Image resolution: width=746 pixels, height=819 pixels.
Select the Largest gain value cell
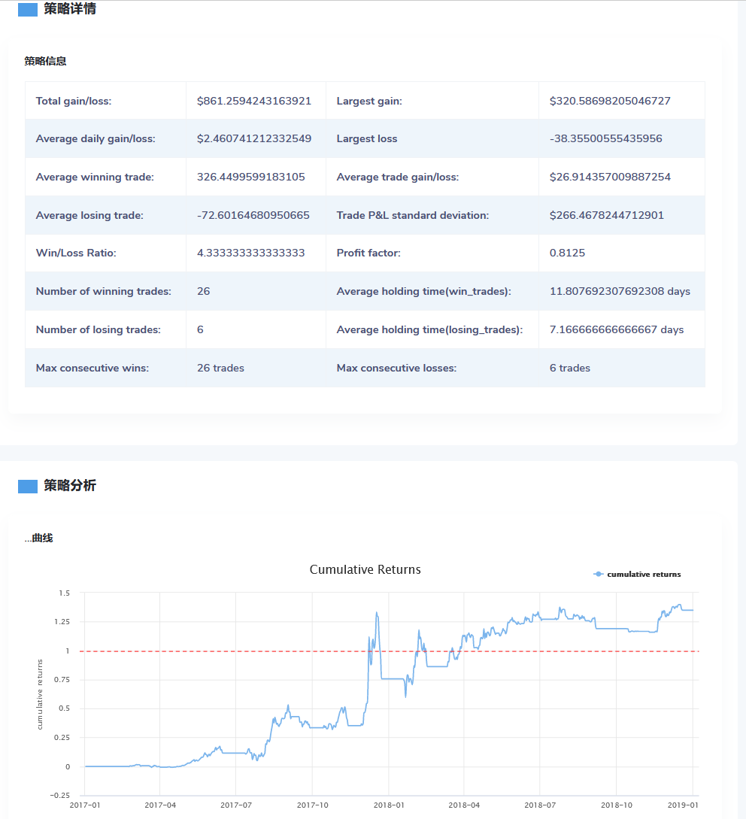[x=610, y=101]
